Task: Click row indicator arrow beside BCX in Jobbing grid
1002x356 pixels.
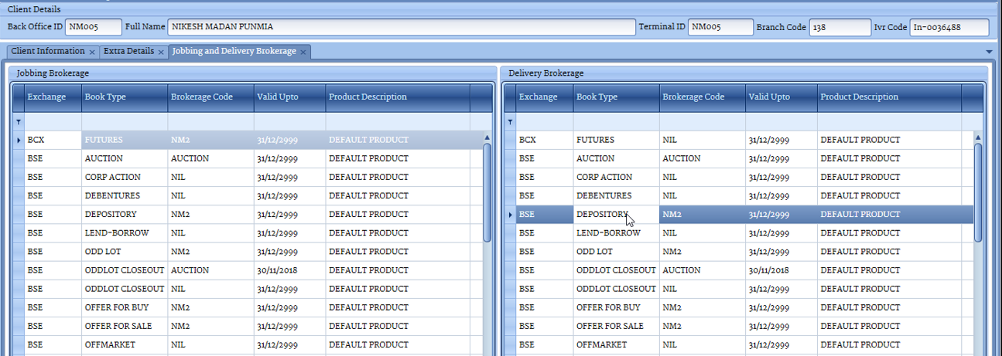Action: click(18, 141)
